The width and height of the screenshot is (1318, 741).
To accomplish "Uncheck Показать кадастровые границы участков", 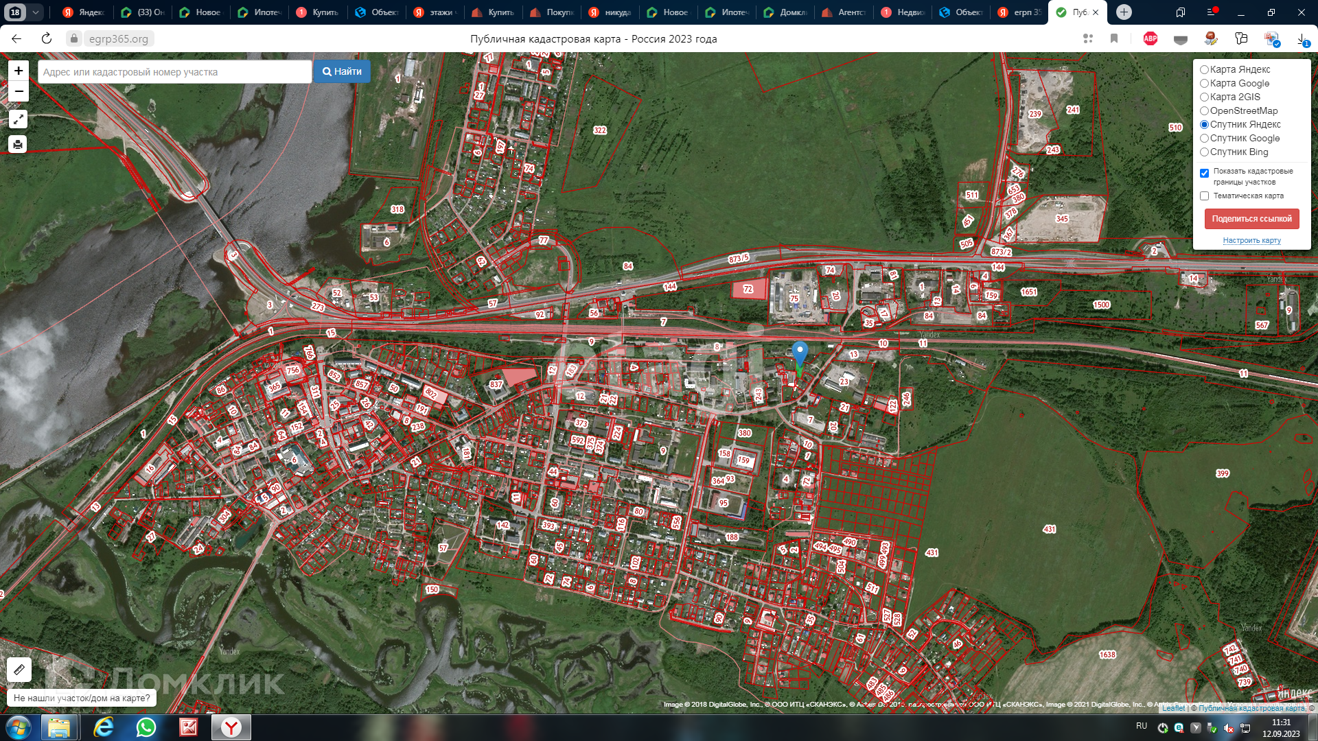I will tap(1204, 174).
